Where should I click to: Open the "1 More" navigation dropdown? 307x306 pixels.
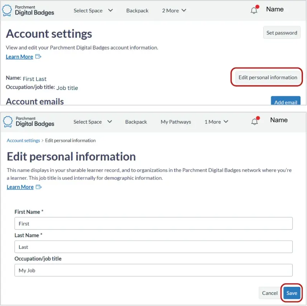[216, 121]
